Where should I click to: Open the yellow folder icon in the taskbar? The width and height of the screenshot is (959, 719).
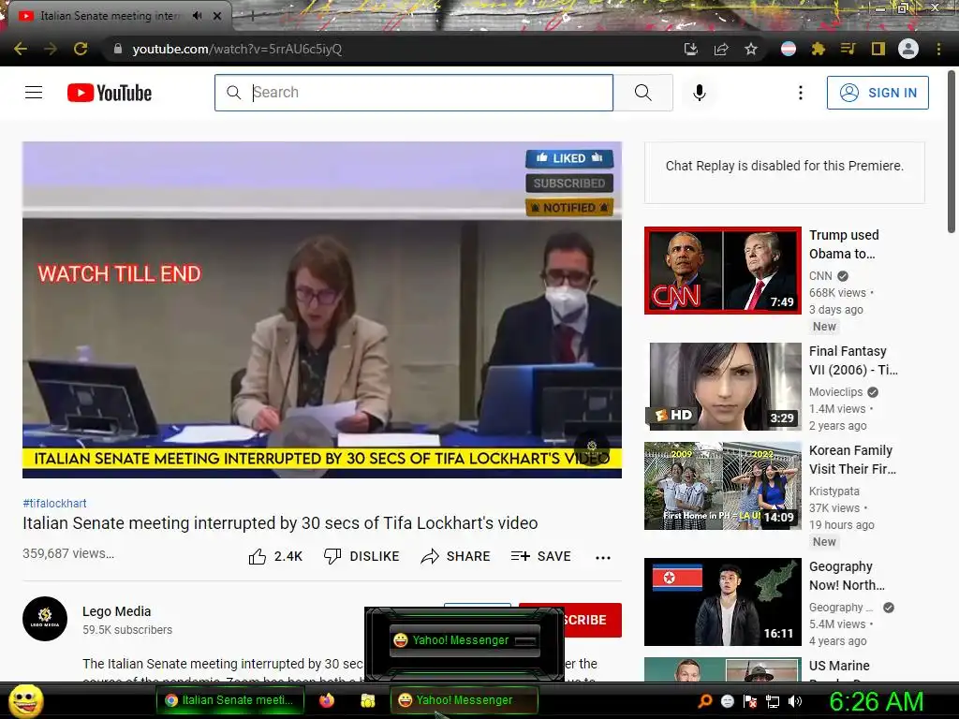pyautogui.click(x=367, y=700)
